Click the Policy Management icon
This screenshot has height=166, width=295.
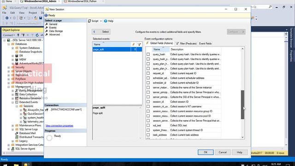pos(17,90)
